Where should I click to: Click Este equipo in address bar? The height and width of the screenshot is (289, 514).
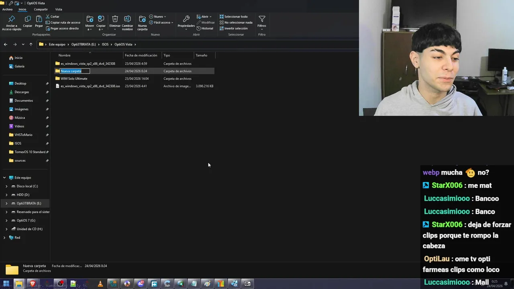[x=57, y=44]
